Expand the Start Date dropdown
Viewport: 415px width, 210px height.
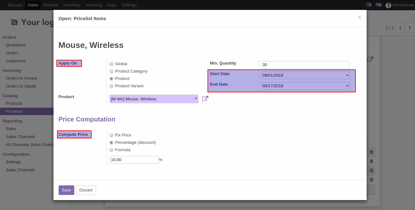347,75
